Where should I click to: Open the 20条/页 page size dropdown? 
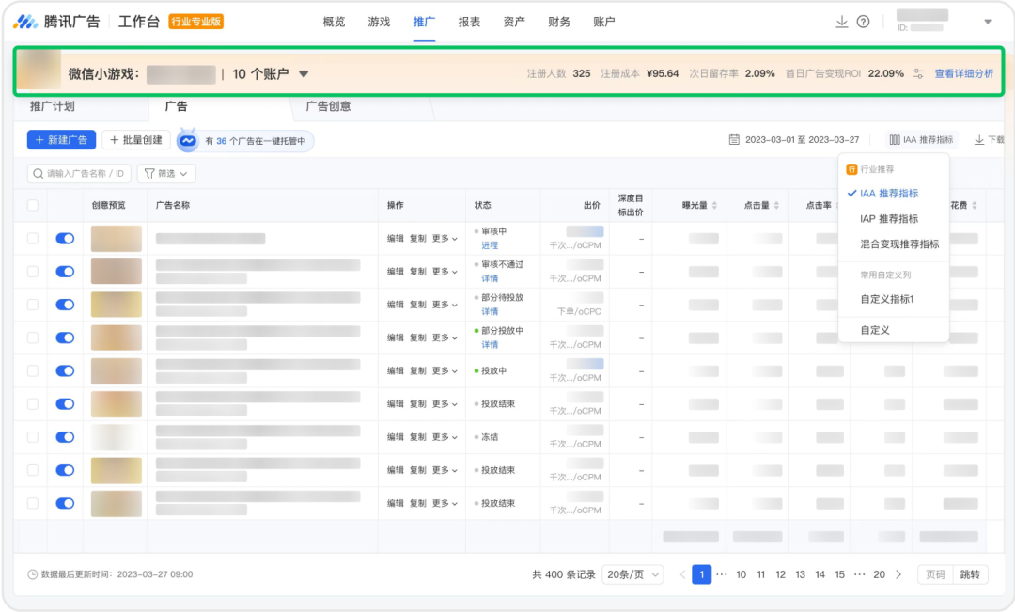coord(632,574)
